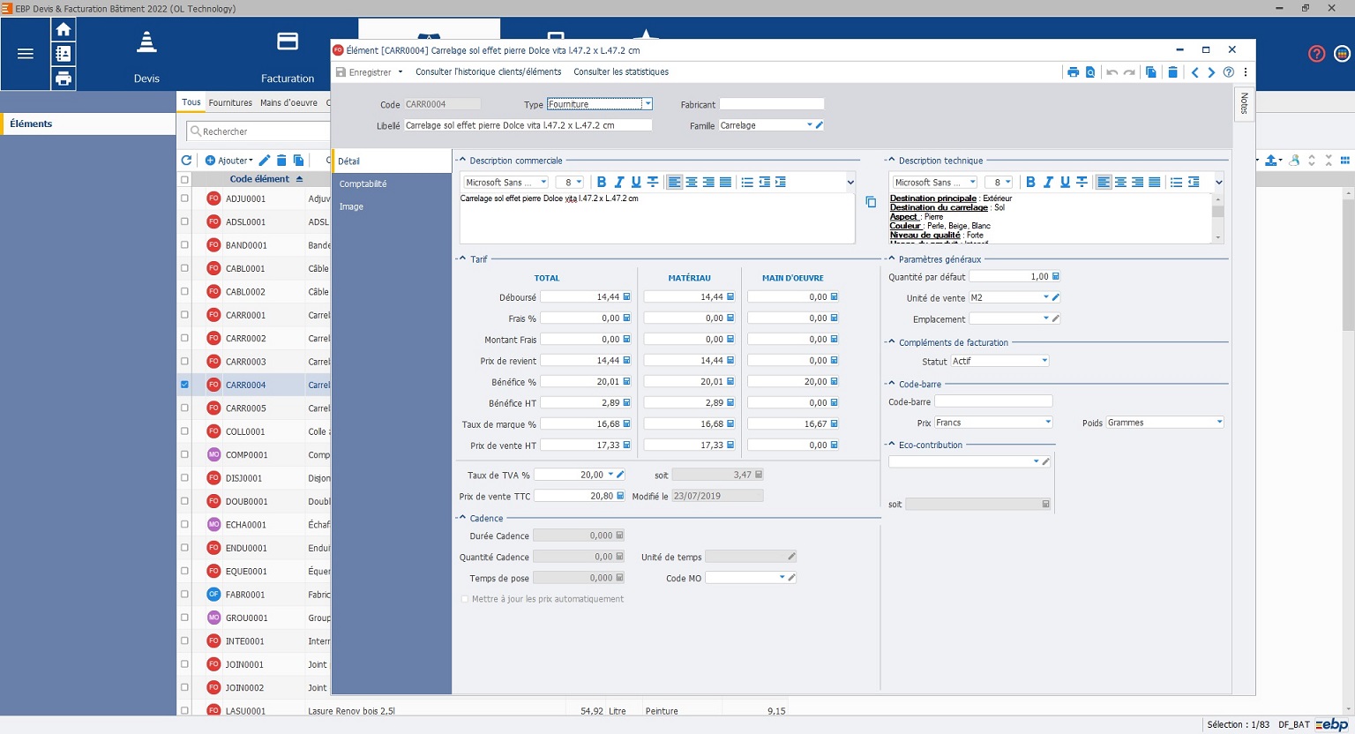Check the CARR0005 row checkbox
1355x734 pixels.
tap(184, 408)
